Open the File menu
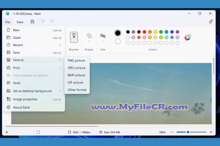This screenshot has width=220, height=146. 8,22
